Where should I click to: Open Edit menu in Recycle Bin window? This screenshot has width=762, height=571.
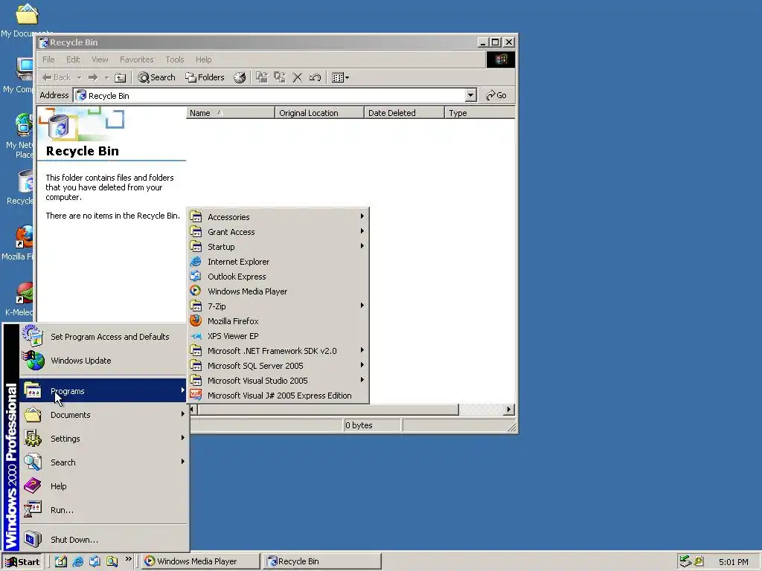point(73,59)
